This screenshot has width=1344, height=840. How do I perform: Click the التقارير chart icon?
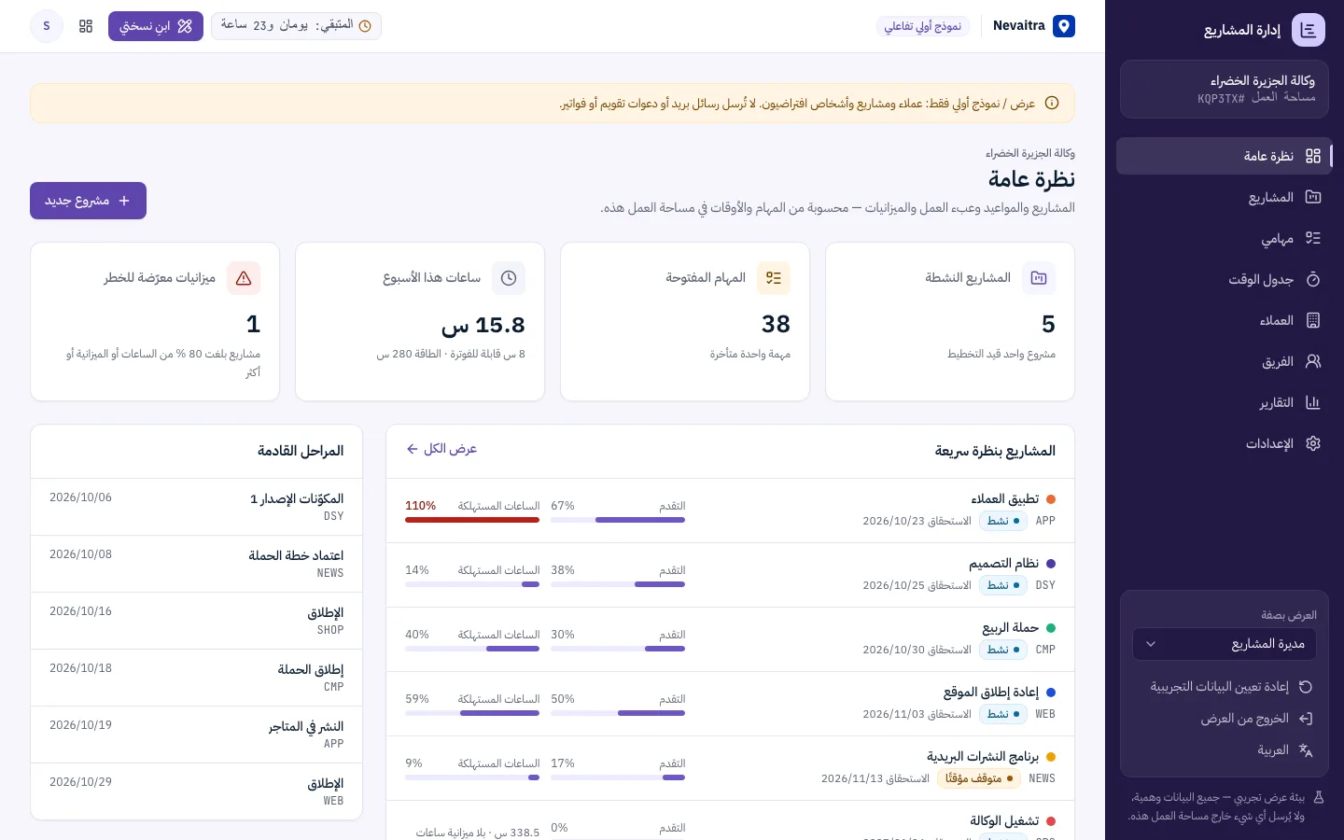pyautogui.click(x=1313, y=402)
